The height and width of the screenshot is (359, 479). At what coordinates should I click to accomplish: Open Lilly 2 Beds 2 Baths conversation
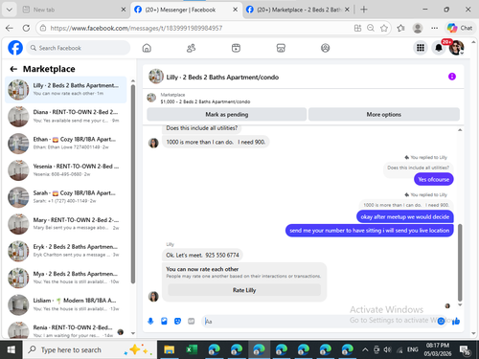pyautogui.click(x=65, y=90)
